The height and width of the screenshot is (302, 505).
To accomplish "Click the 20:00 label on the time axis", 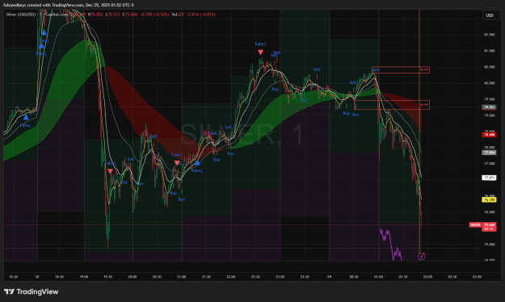I will 132,277.
